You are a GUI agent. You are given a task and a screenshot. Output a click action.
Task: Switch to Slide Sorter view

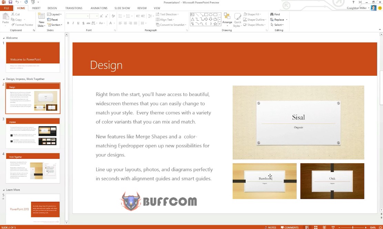[x=315, y=227]
